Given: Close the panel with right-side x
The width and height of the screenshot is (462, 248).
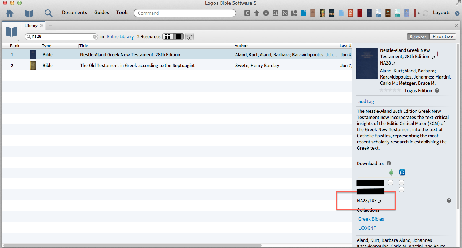Looking at the screenshot, I should pyautogui.click(x=456, y=26).
